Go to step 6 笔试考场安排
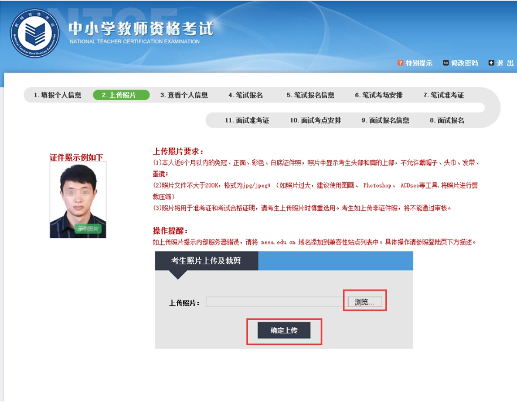The width and height of the screenshot is (517, 402). pos(379,95)
